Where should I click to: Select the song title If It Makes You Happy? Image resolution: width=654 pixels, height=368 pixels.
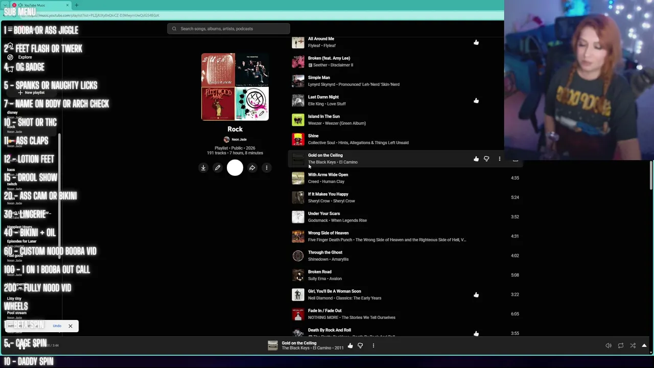[328, 194]
